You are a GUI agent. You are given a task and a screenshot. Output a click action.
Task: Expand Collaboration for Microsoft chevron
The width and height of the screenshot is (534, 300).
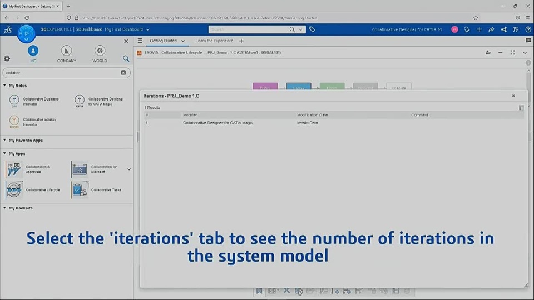click(129, 169)
